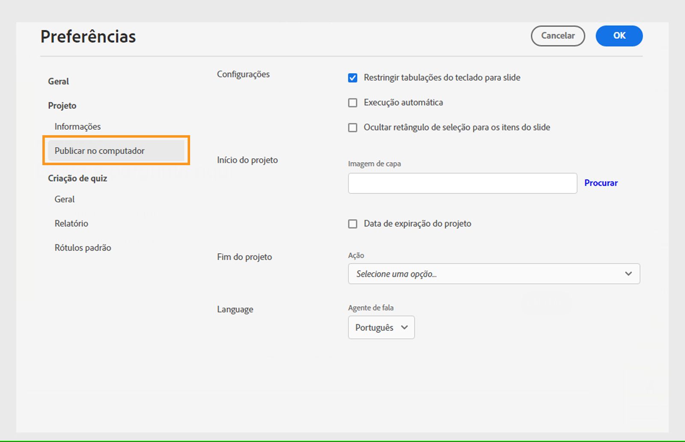Click the chevron beside Português
Screen dimensions: 685x442
[404, 328]
